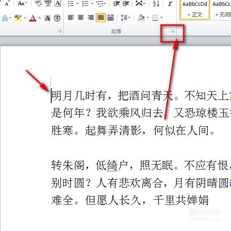Apply Distributed alignment
This screenshot has width=231, height=231.
(110, 18)
